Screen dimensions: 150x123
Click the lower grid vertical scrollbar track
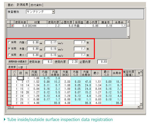point(141,89)
